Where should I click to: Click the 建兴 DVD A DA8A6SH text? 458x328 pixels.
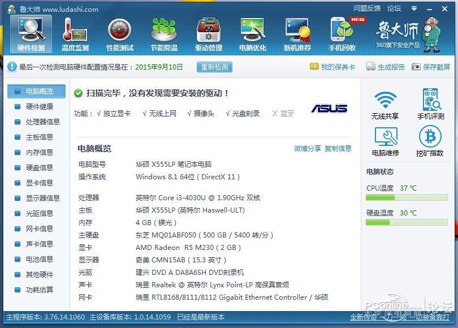pyautogui.click(x=189, y=273)
